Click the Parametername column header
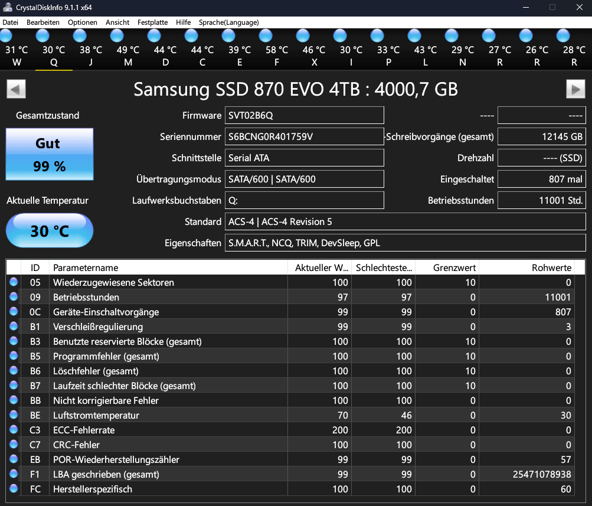The image size is (592, 506). (x=168, y=267)
